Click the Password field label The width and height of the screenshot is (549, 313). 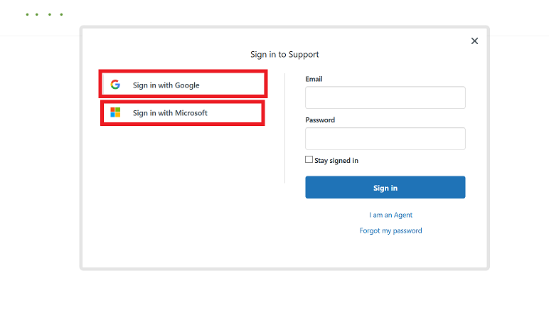(320, 120)
